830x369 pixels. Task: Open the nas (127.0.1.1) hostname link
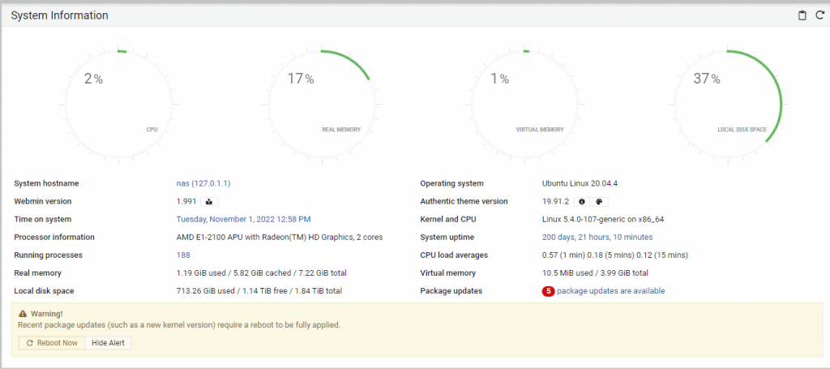[208, 183]
